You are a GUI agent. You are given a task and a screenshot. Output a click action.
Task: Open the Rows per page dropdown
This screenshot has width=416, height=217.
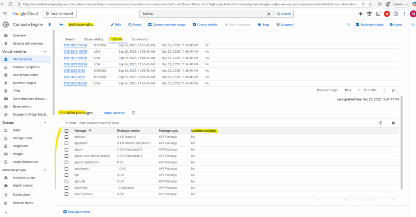click(348, 90)
